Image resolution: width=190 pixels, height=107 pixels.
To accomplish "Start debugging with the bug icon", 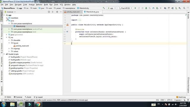I will (x=146, y=8).
